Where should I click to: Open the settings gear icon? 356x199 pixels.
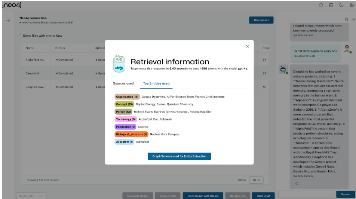pyautogui.click(x=352, y=5)
